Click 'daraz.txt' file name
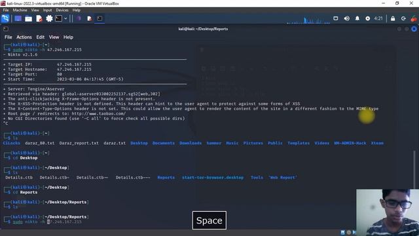Image resolution: width=419 pixels, height=236 pixels. coord(115,143)
